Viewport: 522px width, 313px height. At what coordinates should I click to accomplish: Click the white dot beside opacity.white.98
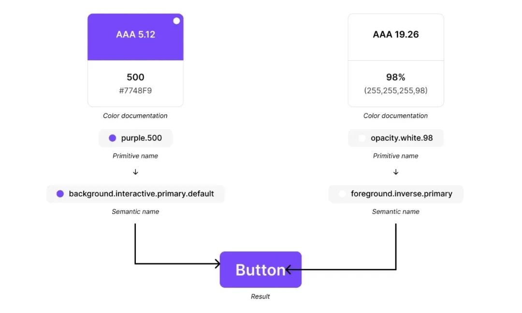point(362,138)
